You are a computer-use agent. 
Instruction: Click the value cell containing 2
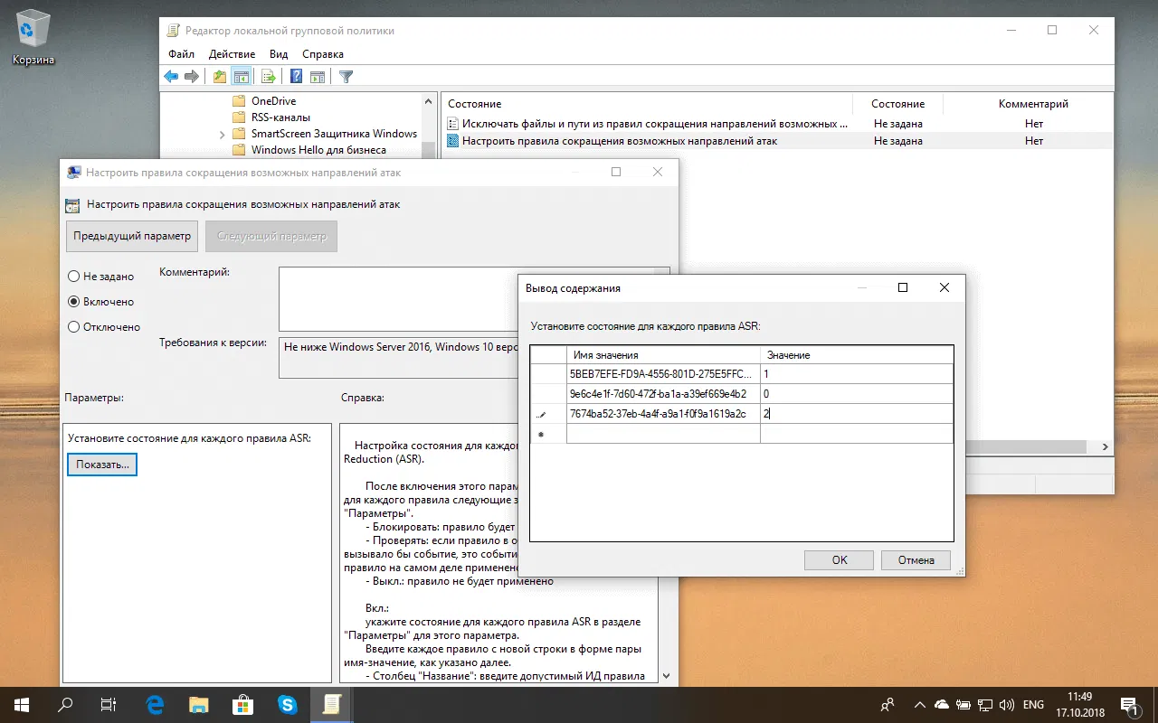click(857, 413)
